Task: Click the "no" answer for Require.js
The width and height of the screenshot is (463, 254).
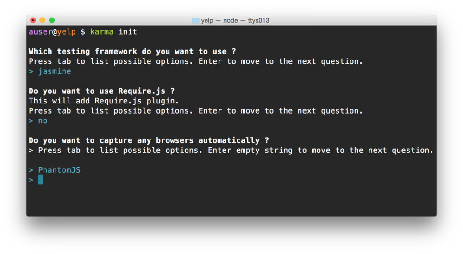Action: pos(43,121)
